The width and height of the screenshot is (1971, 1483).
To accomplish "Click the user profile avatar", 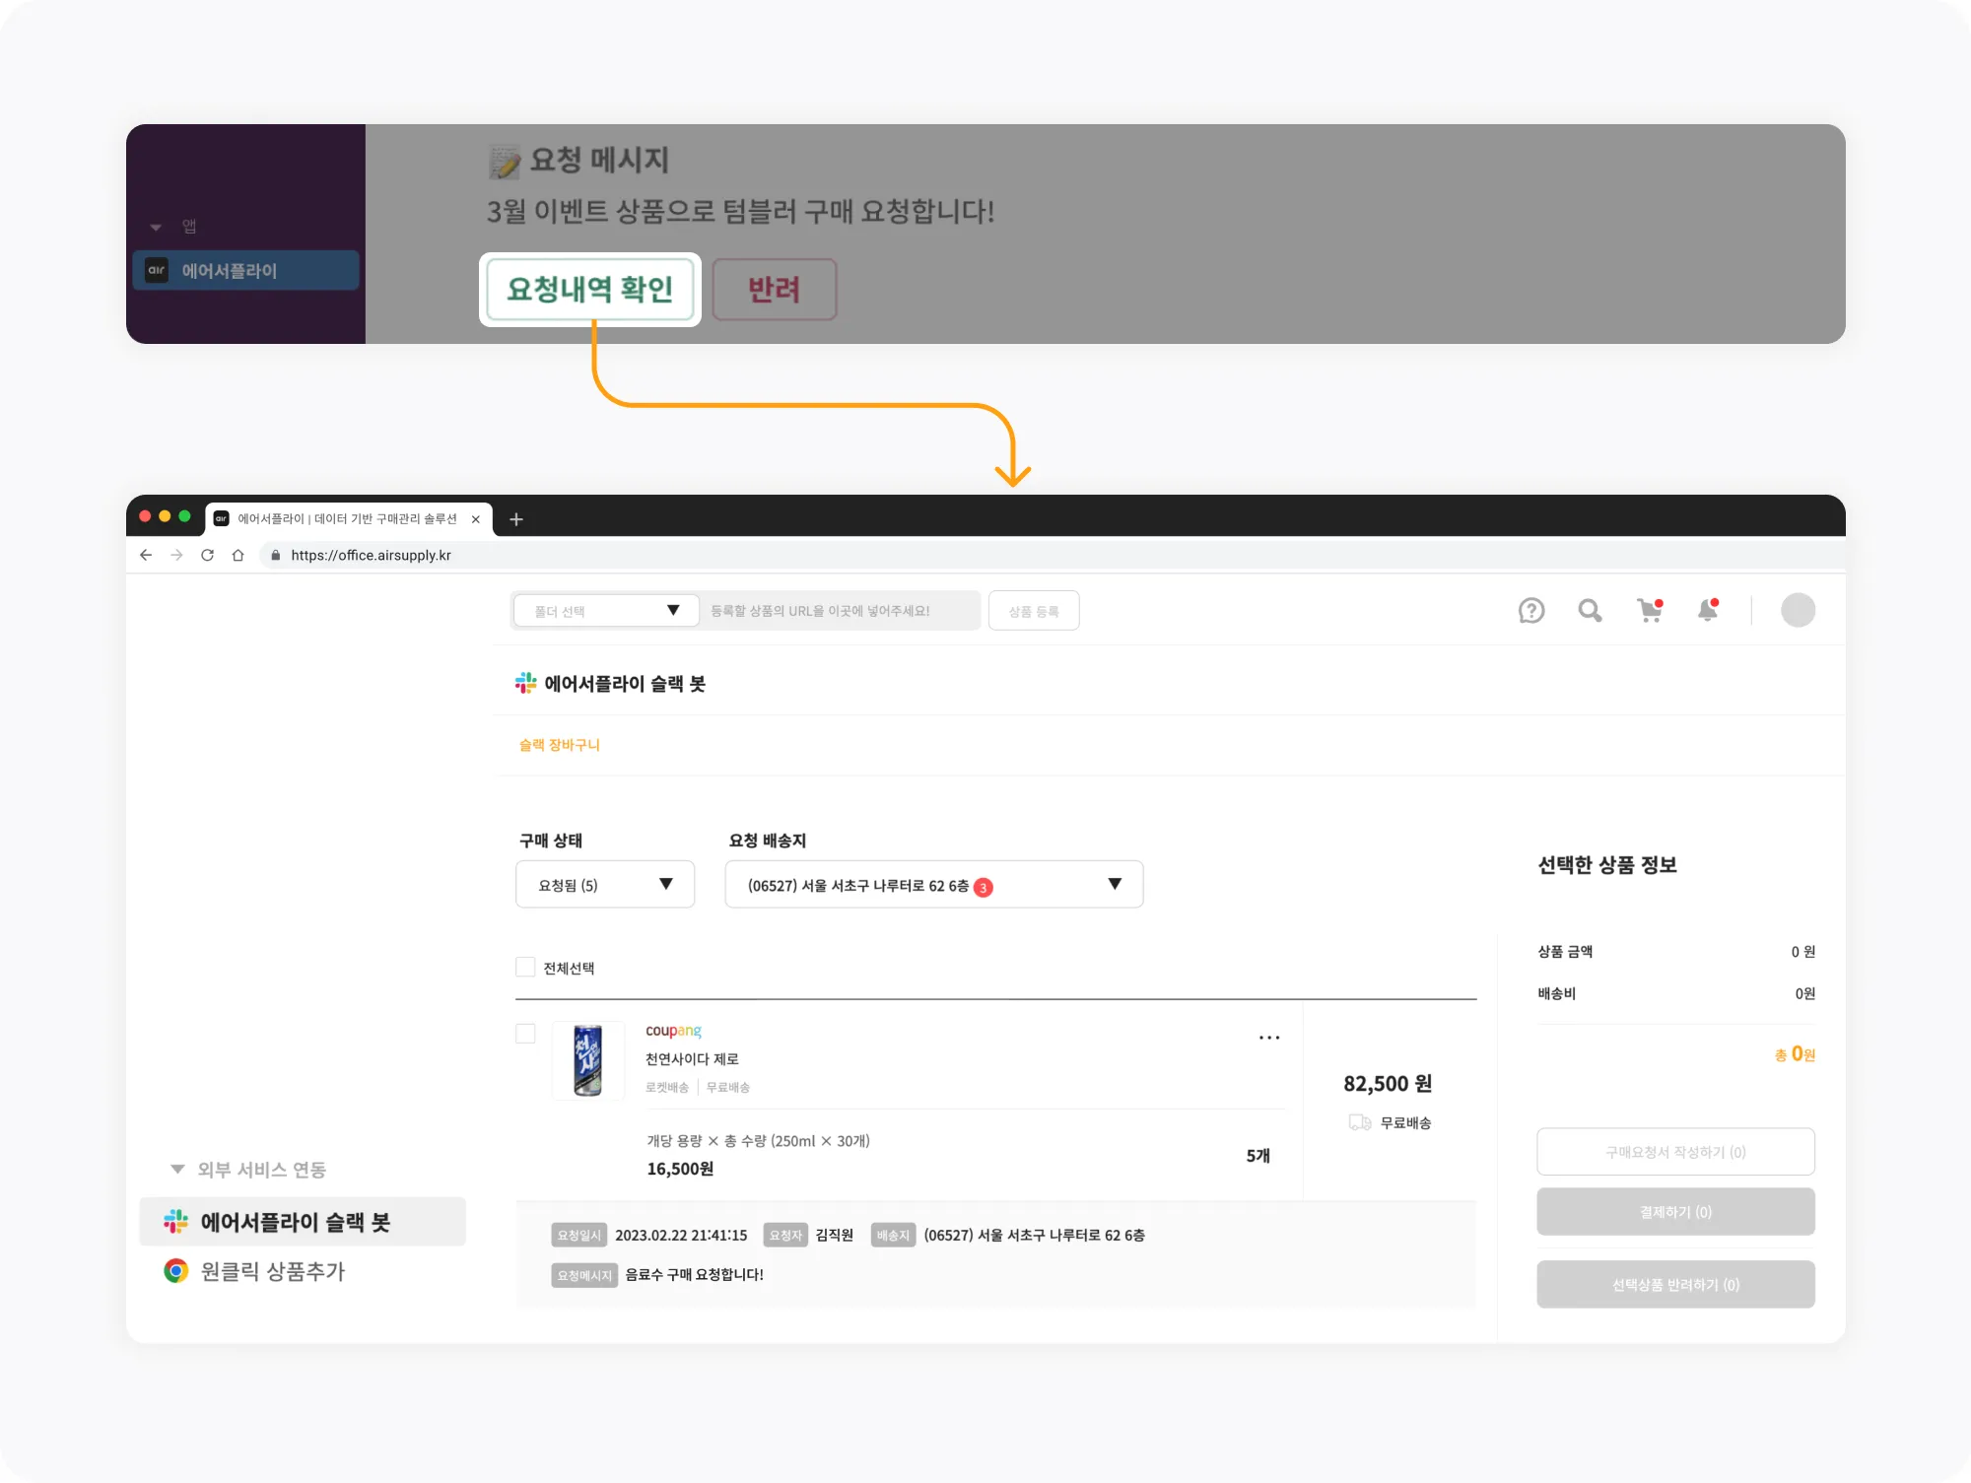I will click(1798, 610).
